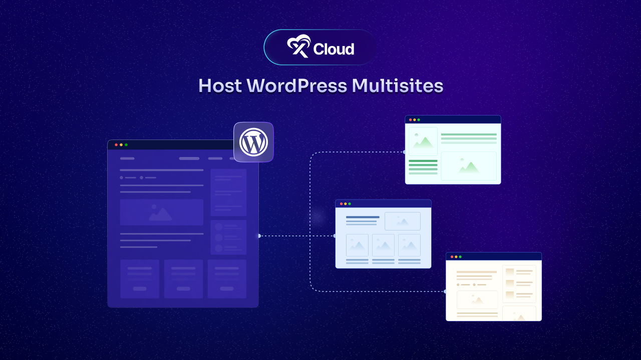Click the small image icon atop the blue mockup
Screen dimensions: 641x360
pos(402,221)
